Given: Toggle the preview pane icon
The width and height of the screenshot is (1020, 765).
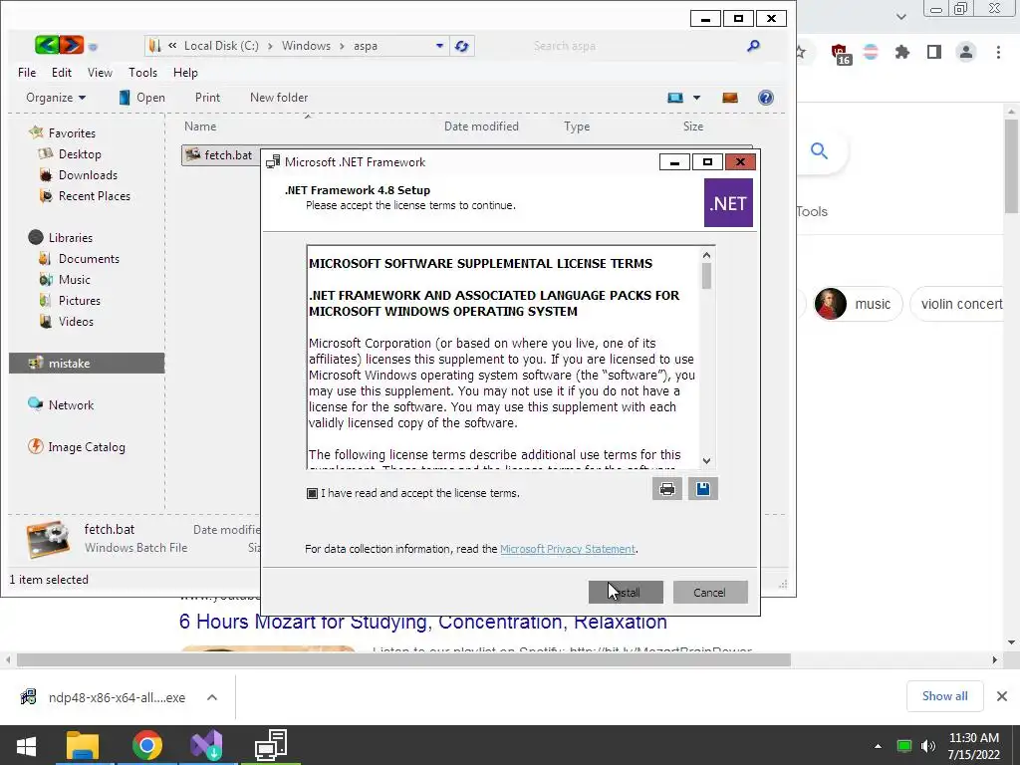Looking at the screenshot, I should pyautogui.click(x=730, y=98).
